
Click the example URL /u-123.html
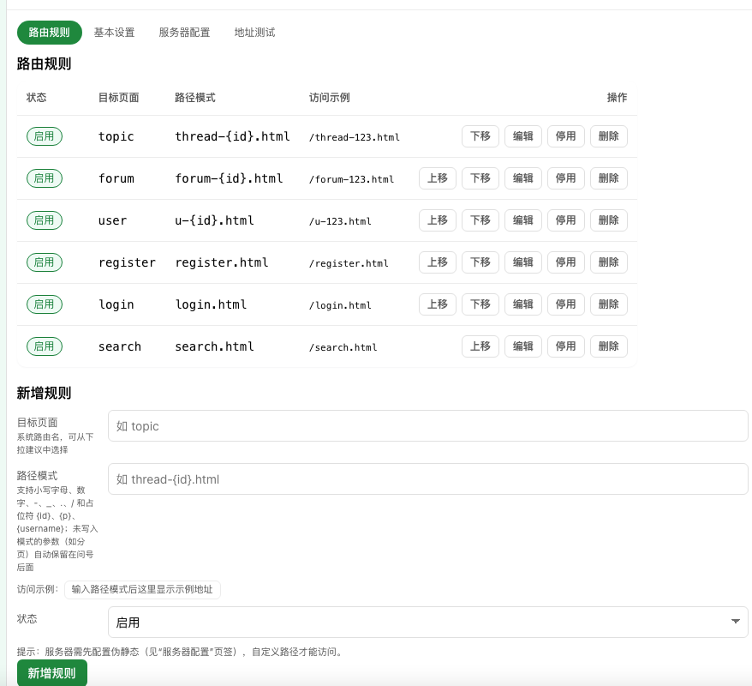tap(340, 221)
